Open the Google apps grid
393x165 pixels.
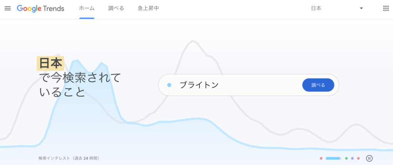coord(386,8)
